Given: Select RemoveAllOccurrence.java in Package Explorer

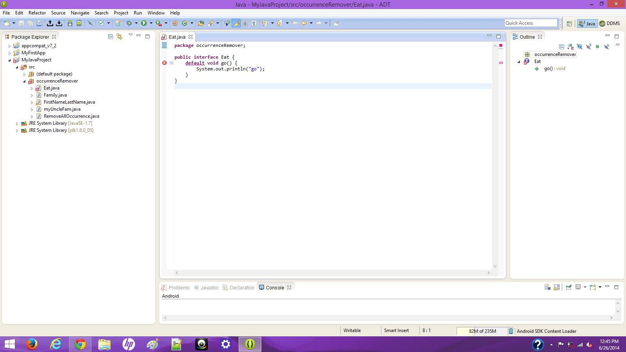Looking at the screenshot, I should [71, 116].
